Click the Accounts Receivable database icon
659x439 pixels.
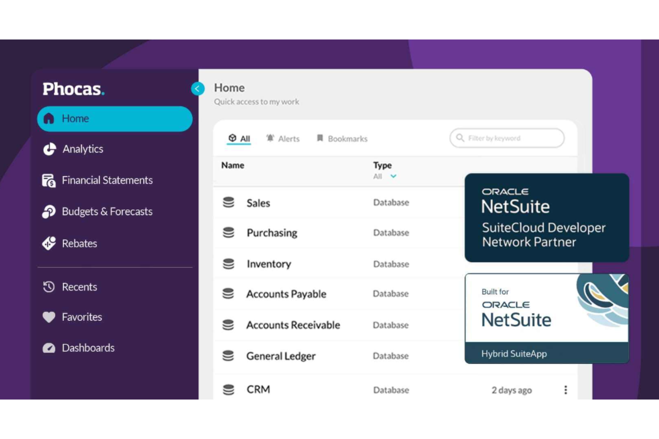(228, 325)
